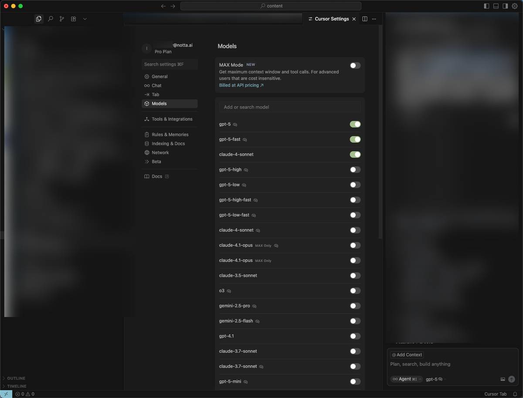This screenshot has width=523, height=398.
Task: Disable the gpt-5 model toggle
Action: (355, 124)
